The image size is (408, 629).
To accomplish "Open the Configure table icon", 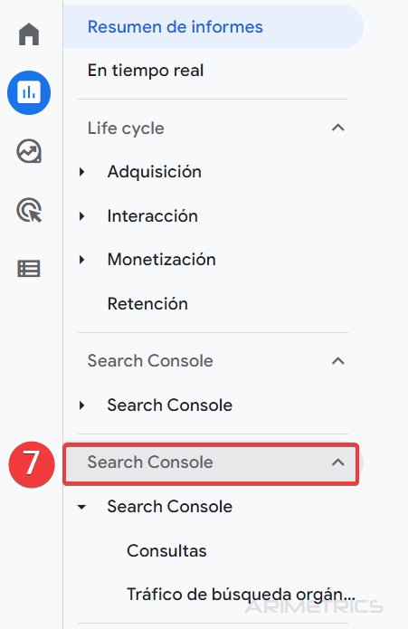I will point(29,269).
